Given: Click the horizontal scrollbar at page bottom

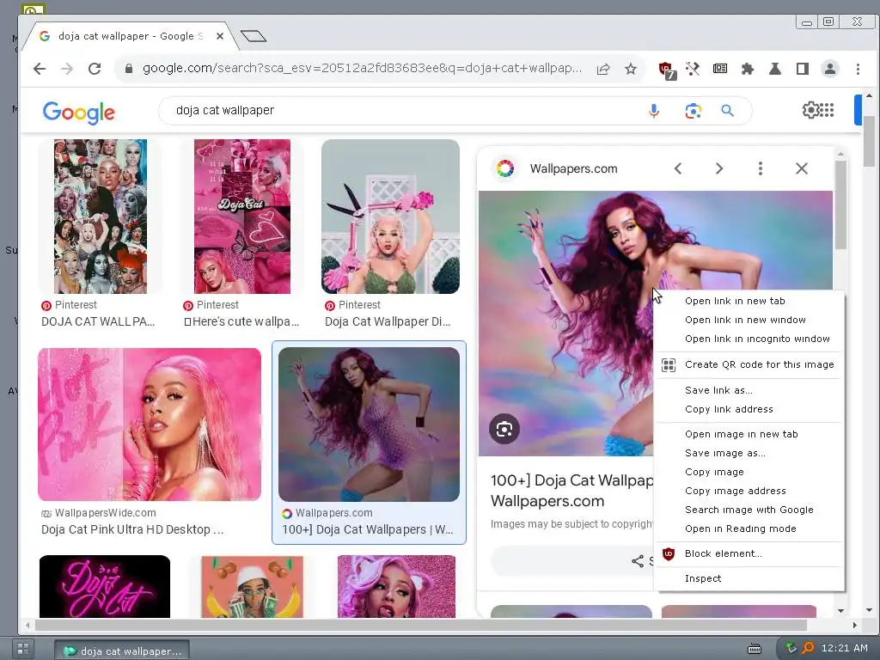Looking at the screenshot, I should (421, 626).
